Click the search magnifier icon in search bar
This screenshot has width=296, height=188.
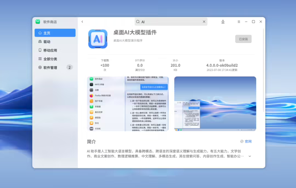click(137, 21)
